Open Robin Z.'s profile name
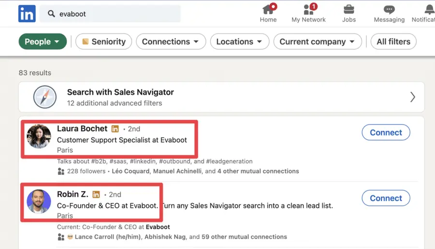This screenshot has height=249, width=435. 72,194
